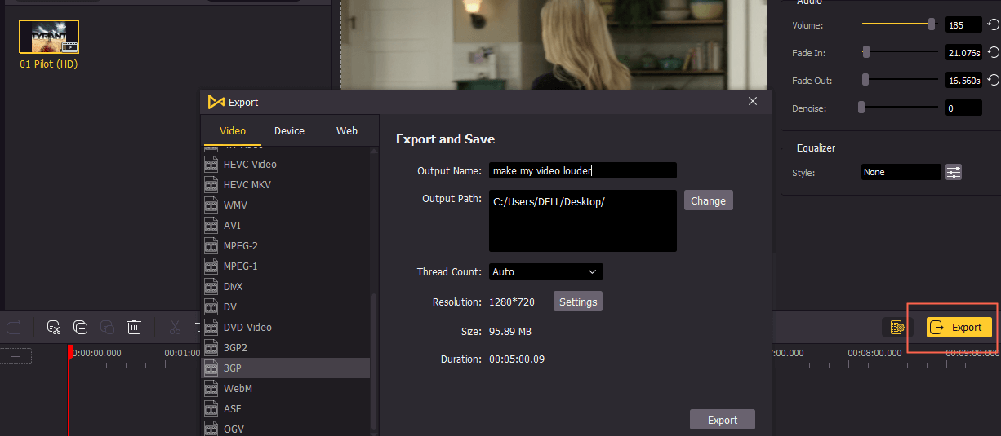Viewport: 1001px width, 436px height.
Task: Select the MPEG-1 format
Action: (x=286, y=266)
